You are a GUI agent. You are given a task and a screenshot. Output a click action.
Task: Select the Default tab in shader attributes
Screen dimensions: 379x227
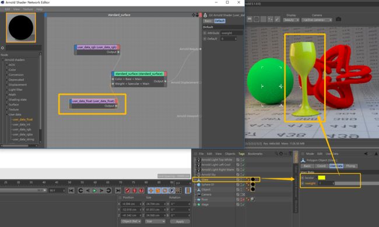pyautogui.click(x=220, y=21)
